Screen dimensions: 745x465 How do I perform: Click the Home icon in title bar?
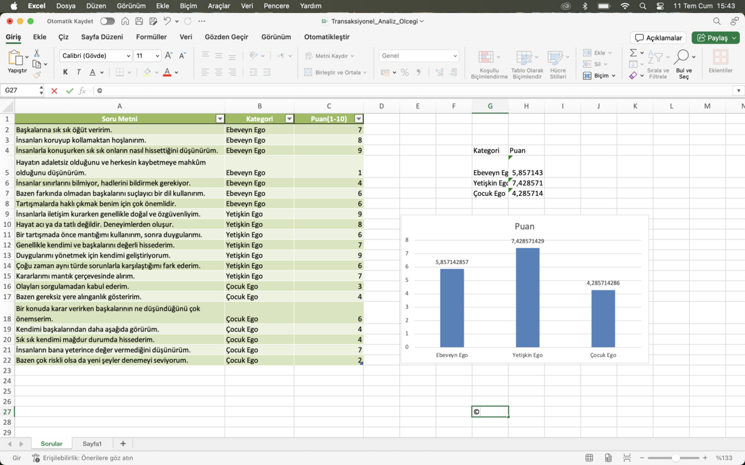click(x=125, y=21)
